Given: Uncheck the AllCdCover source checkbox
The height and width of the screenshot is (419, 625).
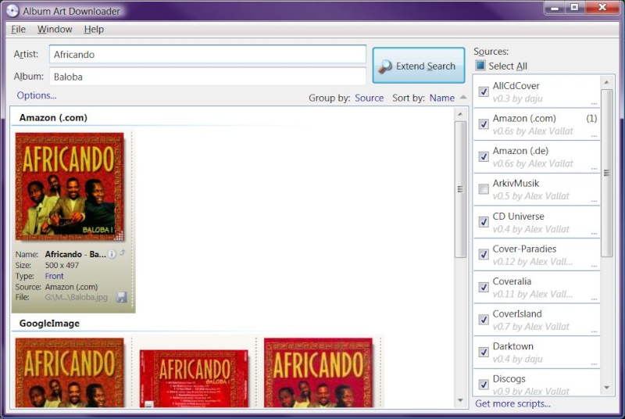Looking at the screenshot, I should (x=484, y=91).
